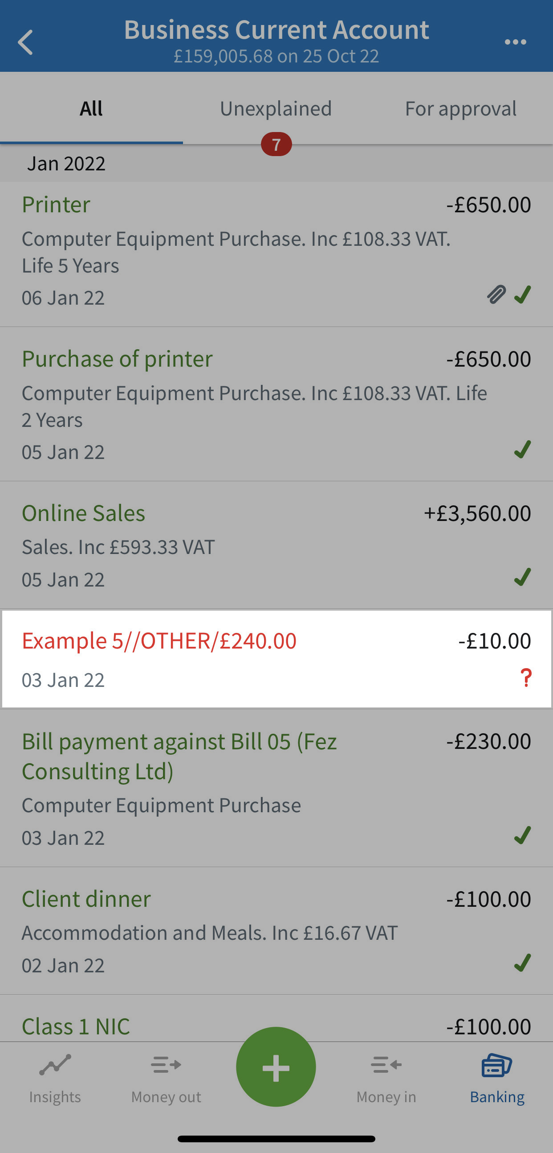Tap the home indicator bar
Image resolution: width=553 pixels, height=1153 pixels.
[x=276, y=1139]
